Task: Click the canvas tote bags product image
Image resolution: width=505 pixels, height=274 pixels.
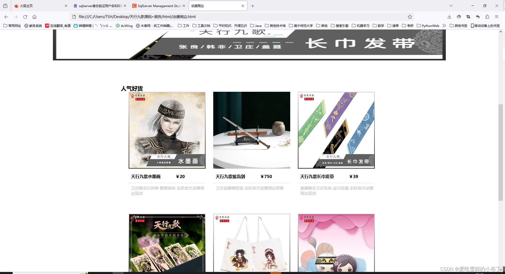Action: [252, 243]
